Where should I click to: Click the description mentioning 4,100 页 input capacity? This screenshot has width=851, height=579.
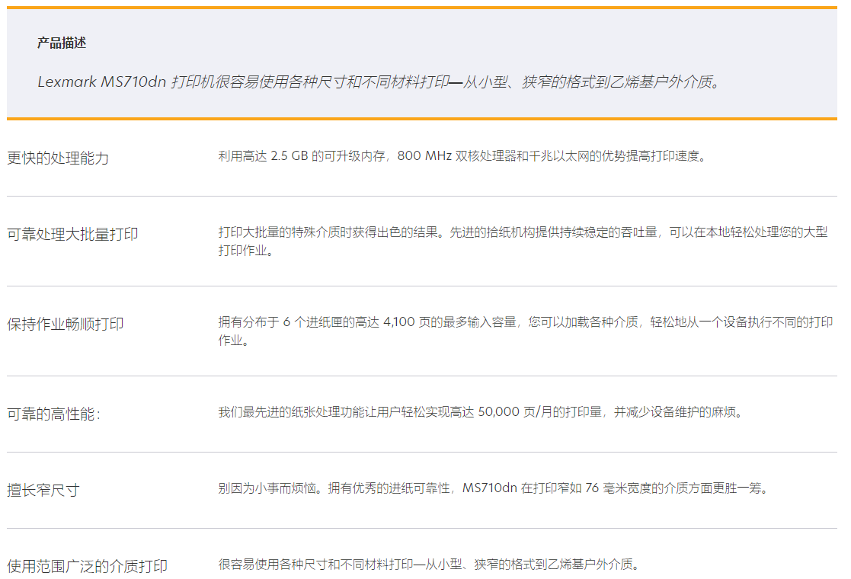pos(525,331)
